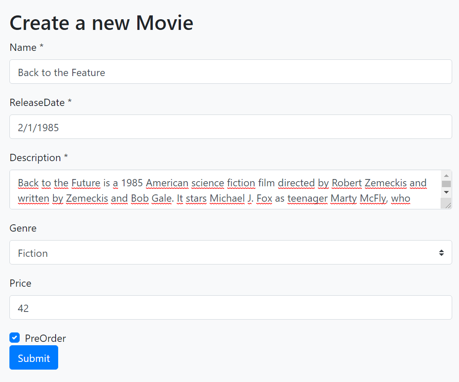Click the Description label
This screenshot has height=382, width=459.
35,158
